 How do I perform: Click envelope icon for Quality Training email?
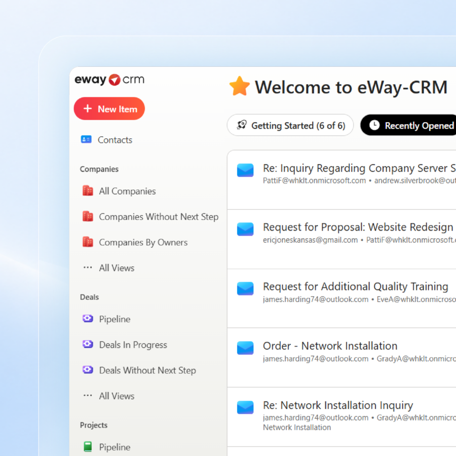pyautogui.click(x=245, y=288)
